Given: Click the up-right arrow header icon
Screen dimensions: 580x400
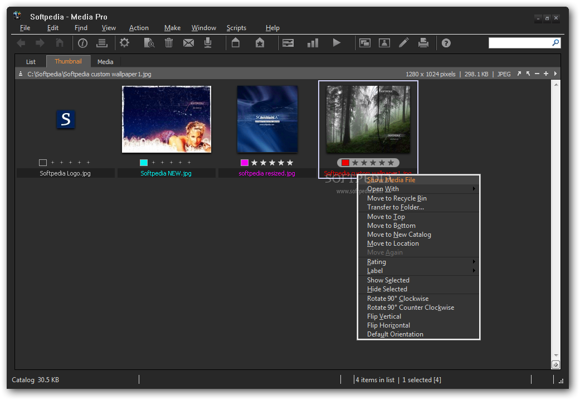Looking at the screenshot, I should tap(519, 74).
